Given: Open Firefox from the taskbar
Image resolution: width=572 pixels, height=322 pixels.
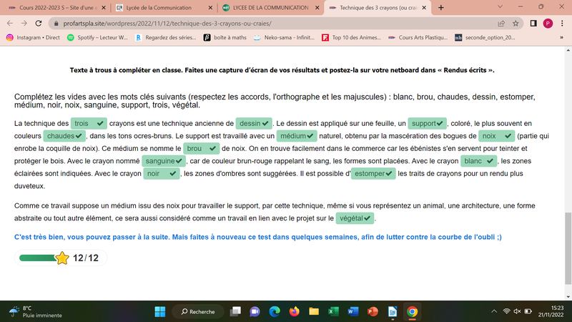Looking at the screenshot, I should tap(294, 311).
